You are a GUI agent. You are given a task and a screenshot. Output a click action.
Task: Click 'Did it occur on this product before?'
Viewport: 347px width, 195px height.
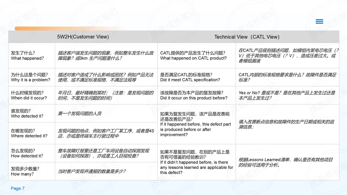pos(197,95)
